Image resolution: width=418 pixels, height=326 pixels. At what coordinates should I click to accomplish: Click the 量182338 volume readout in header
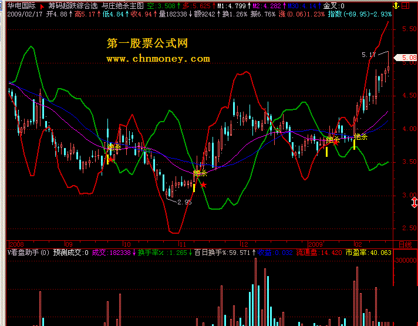(x=173, y=14)
